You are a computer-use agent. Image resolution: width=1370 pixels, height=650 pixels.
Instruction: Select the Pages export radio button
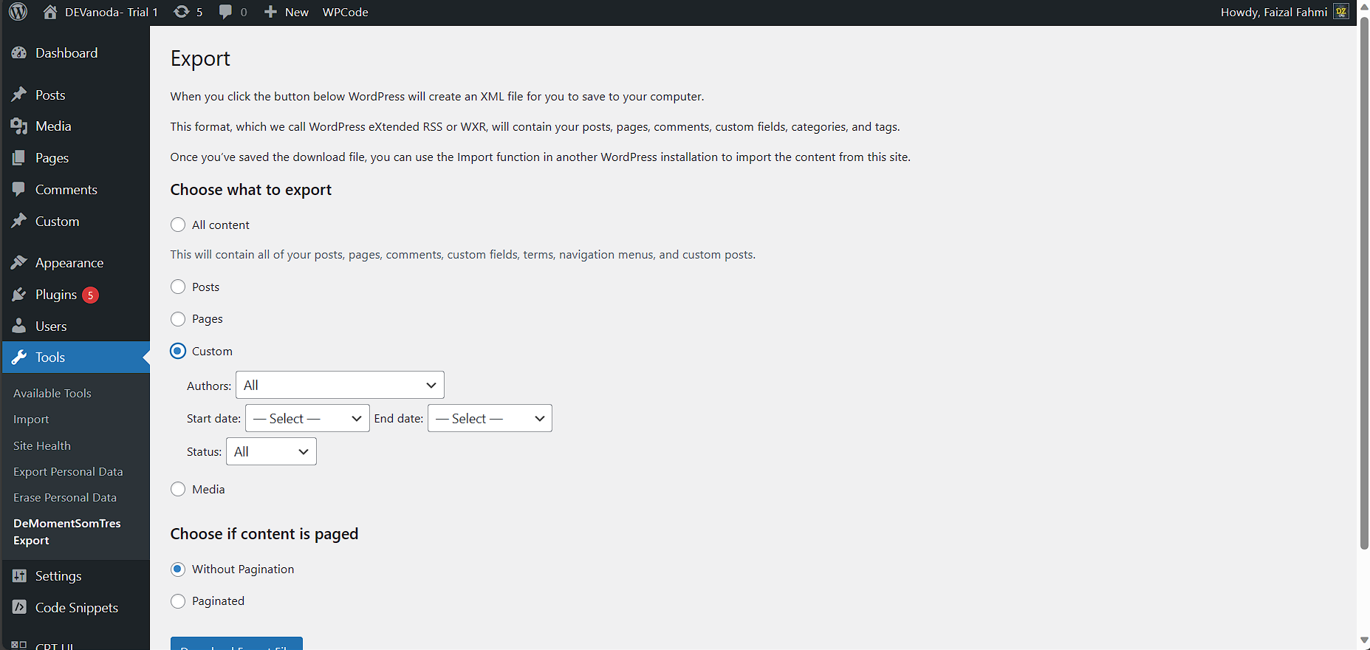coord(178,319)
